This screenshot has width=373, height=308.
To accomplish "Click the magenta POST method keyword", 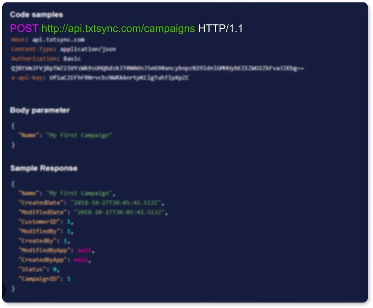I will pyautogui.click(x=24, y=28).
